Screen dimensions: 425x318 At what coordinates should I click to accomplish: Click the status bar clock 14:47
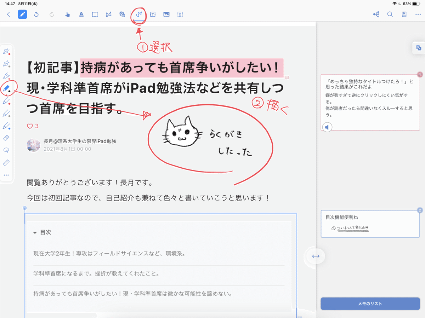click(10, 4)
